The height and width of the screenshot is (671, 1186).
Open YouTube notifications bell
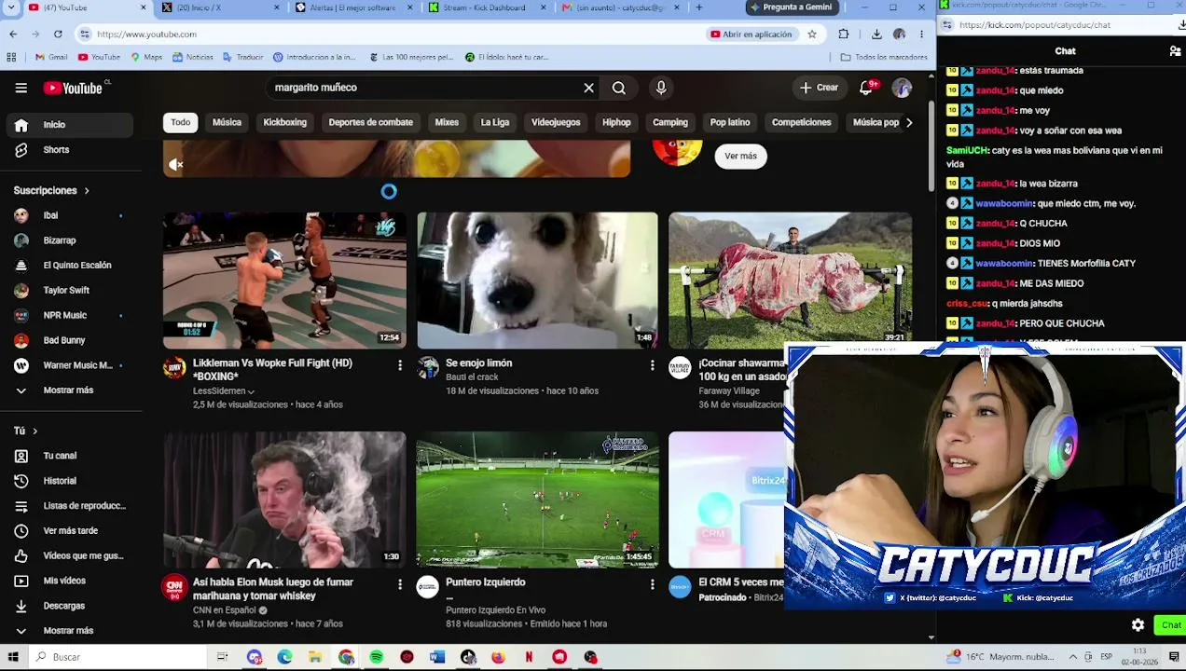click(x=866, y=88)
